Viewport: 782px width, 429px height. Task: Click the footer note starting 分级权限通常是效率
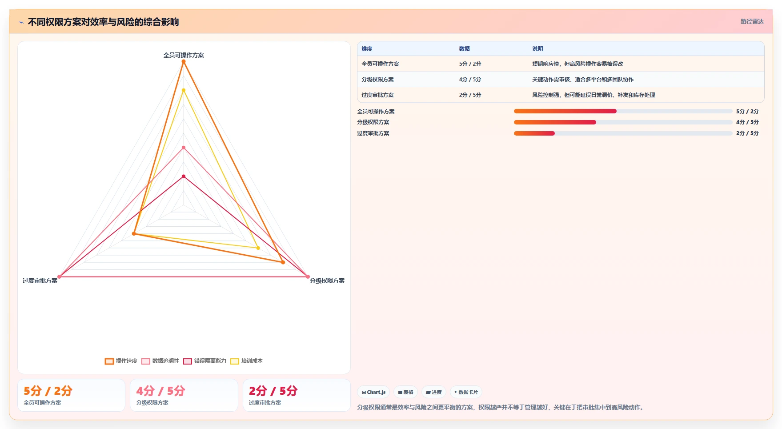(x=501, y=407)
